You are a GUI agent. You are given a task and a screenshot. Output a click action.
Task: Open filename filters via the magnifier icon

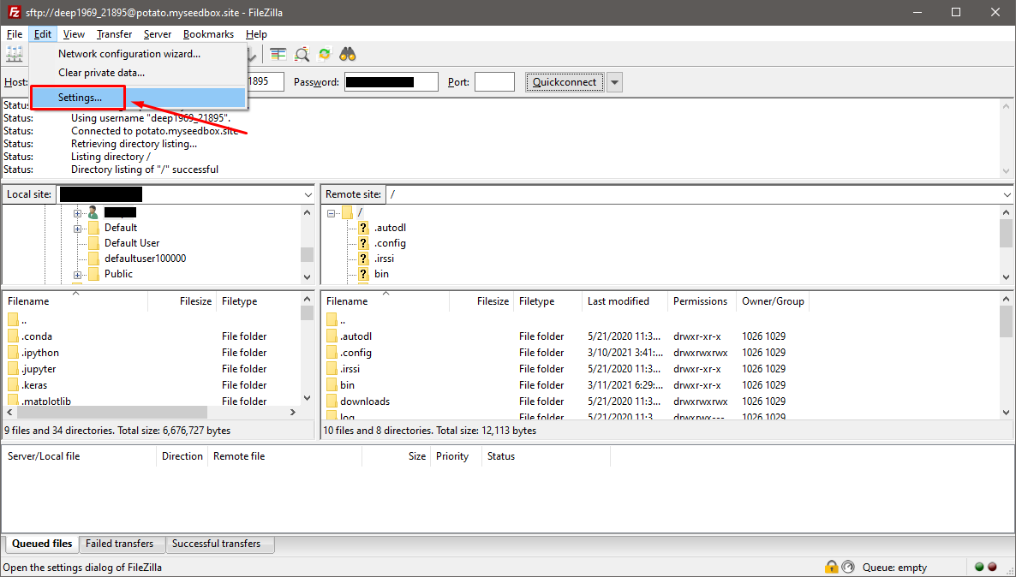pos(302,54)
